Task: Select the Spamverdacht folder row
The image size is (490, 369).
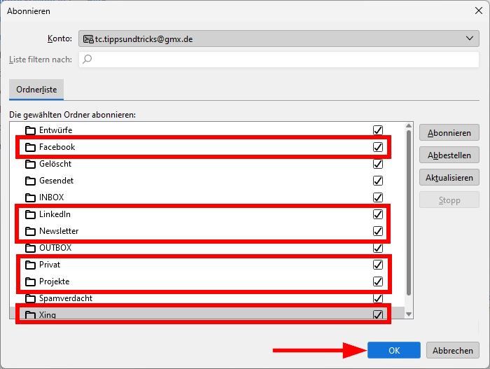Action: point(66,298)
